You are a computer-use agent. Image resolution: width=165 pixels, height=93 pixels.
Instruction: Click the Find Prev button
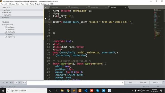point(143,83)
